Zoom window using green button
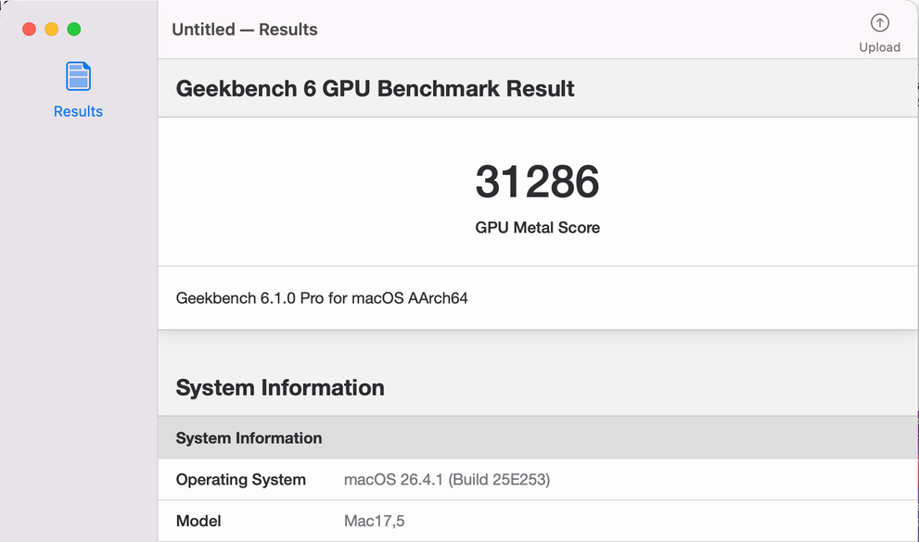Image resolution: width=919 pixels, height=542 pixels. point(74,30)
